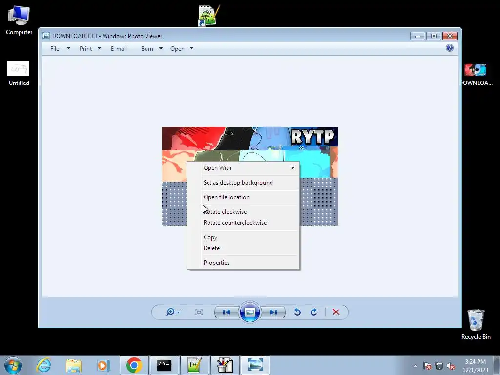The width and height of the screenshot is (500, 375).
Task: Click the Action Center flag tray icon
Action: click(427, 366)
